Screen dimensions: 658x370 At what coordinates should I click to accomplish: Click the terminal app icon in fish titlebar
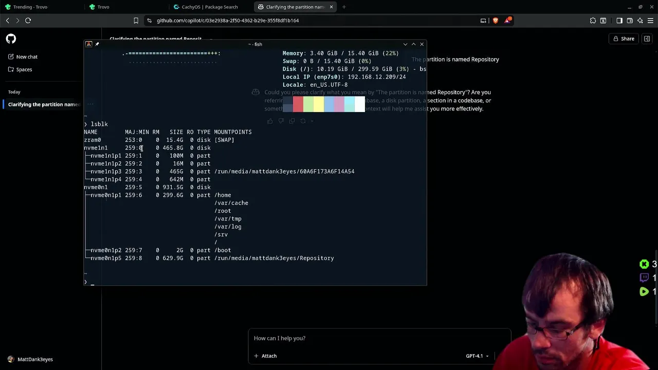click(x=88, y=44)
